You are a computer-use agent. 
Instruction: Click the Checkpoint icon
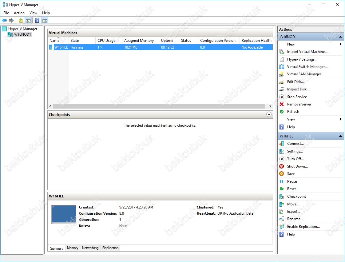(282, 196)
